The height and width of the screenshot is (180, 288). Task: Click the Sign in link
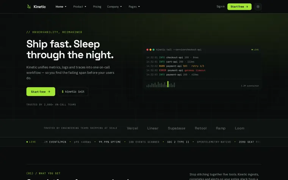click(x=221, y=6)
